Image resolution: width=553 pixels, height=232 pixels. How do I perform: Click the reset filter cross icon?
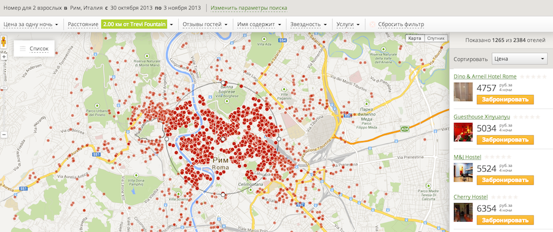(x=372, y=25)
